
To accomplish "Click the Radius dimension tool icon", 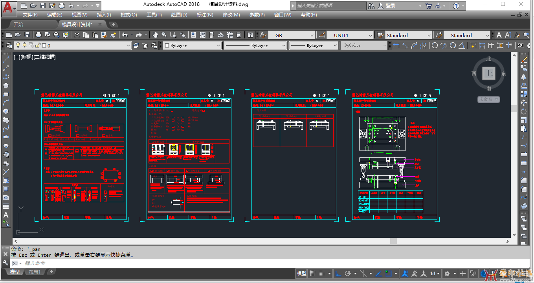I will click(435, 45).
